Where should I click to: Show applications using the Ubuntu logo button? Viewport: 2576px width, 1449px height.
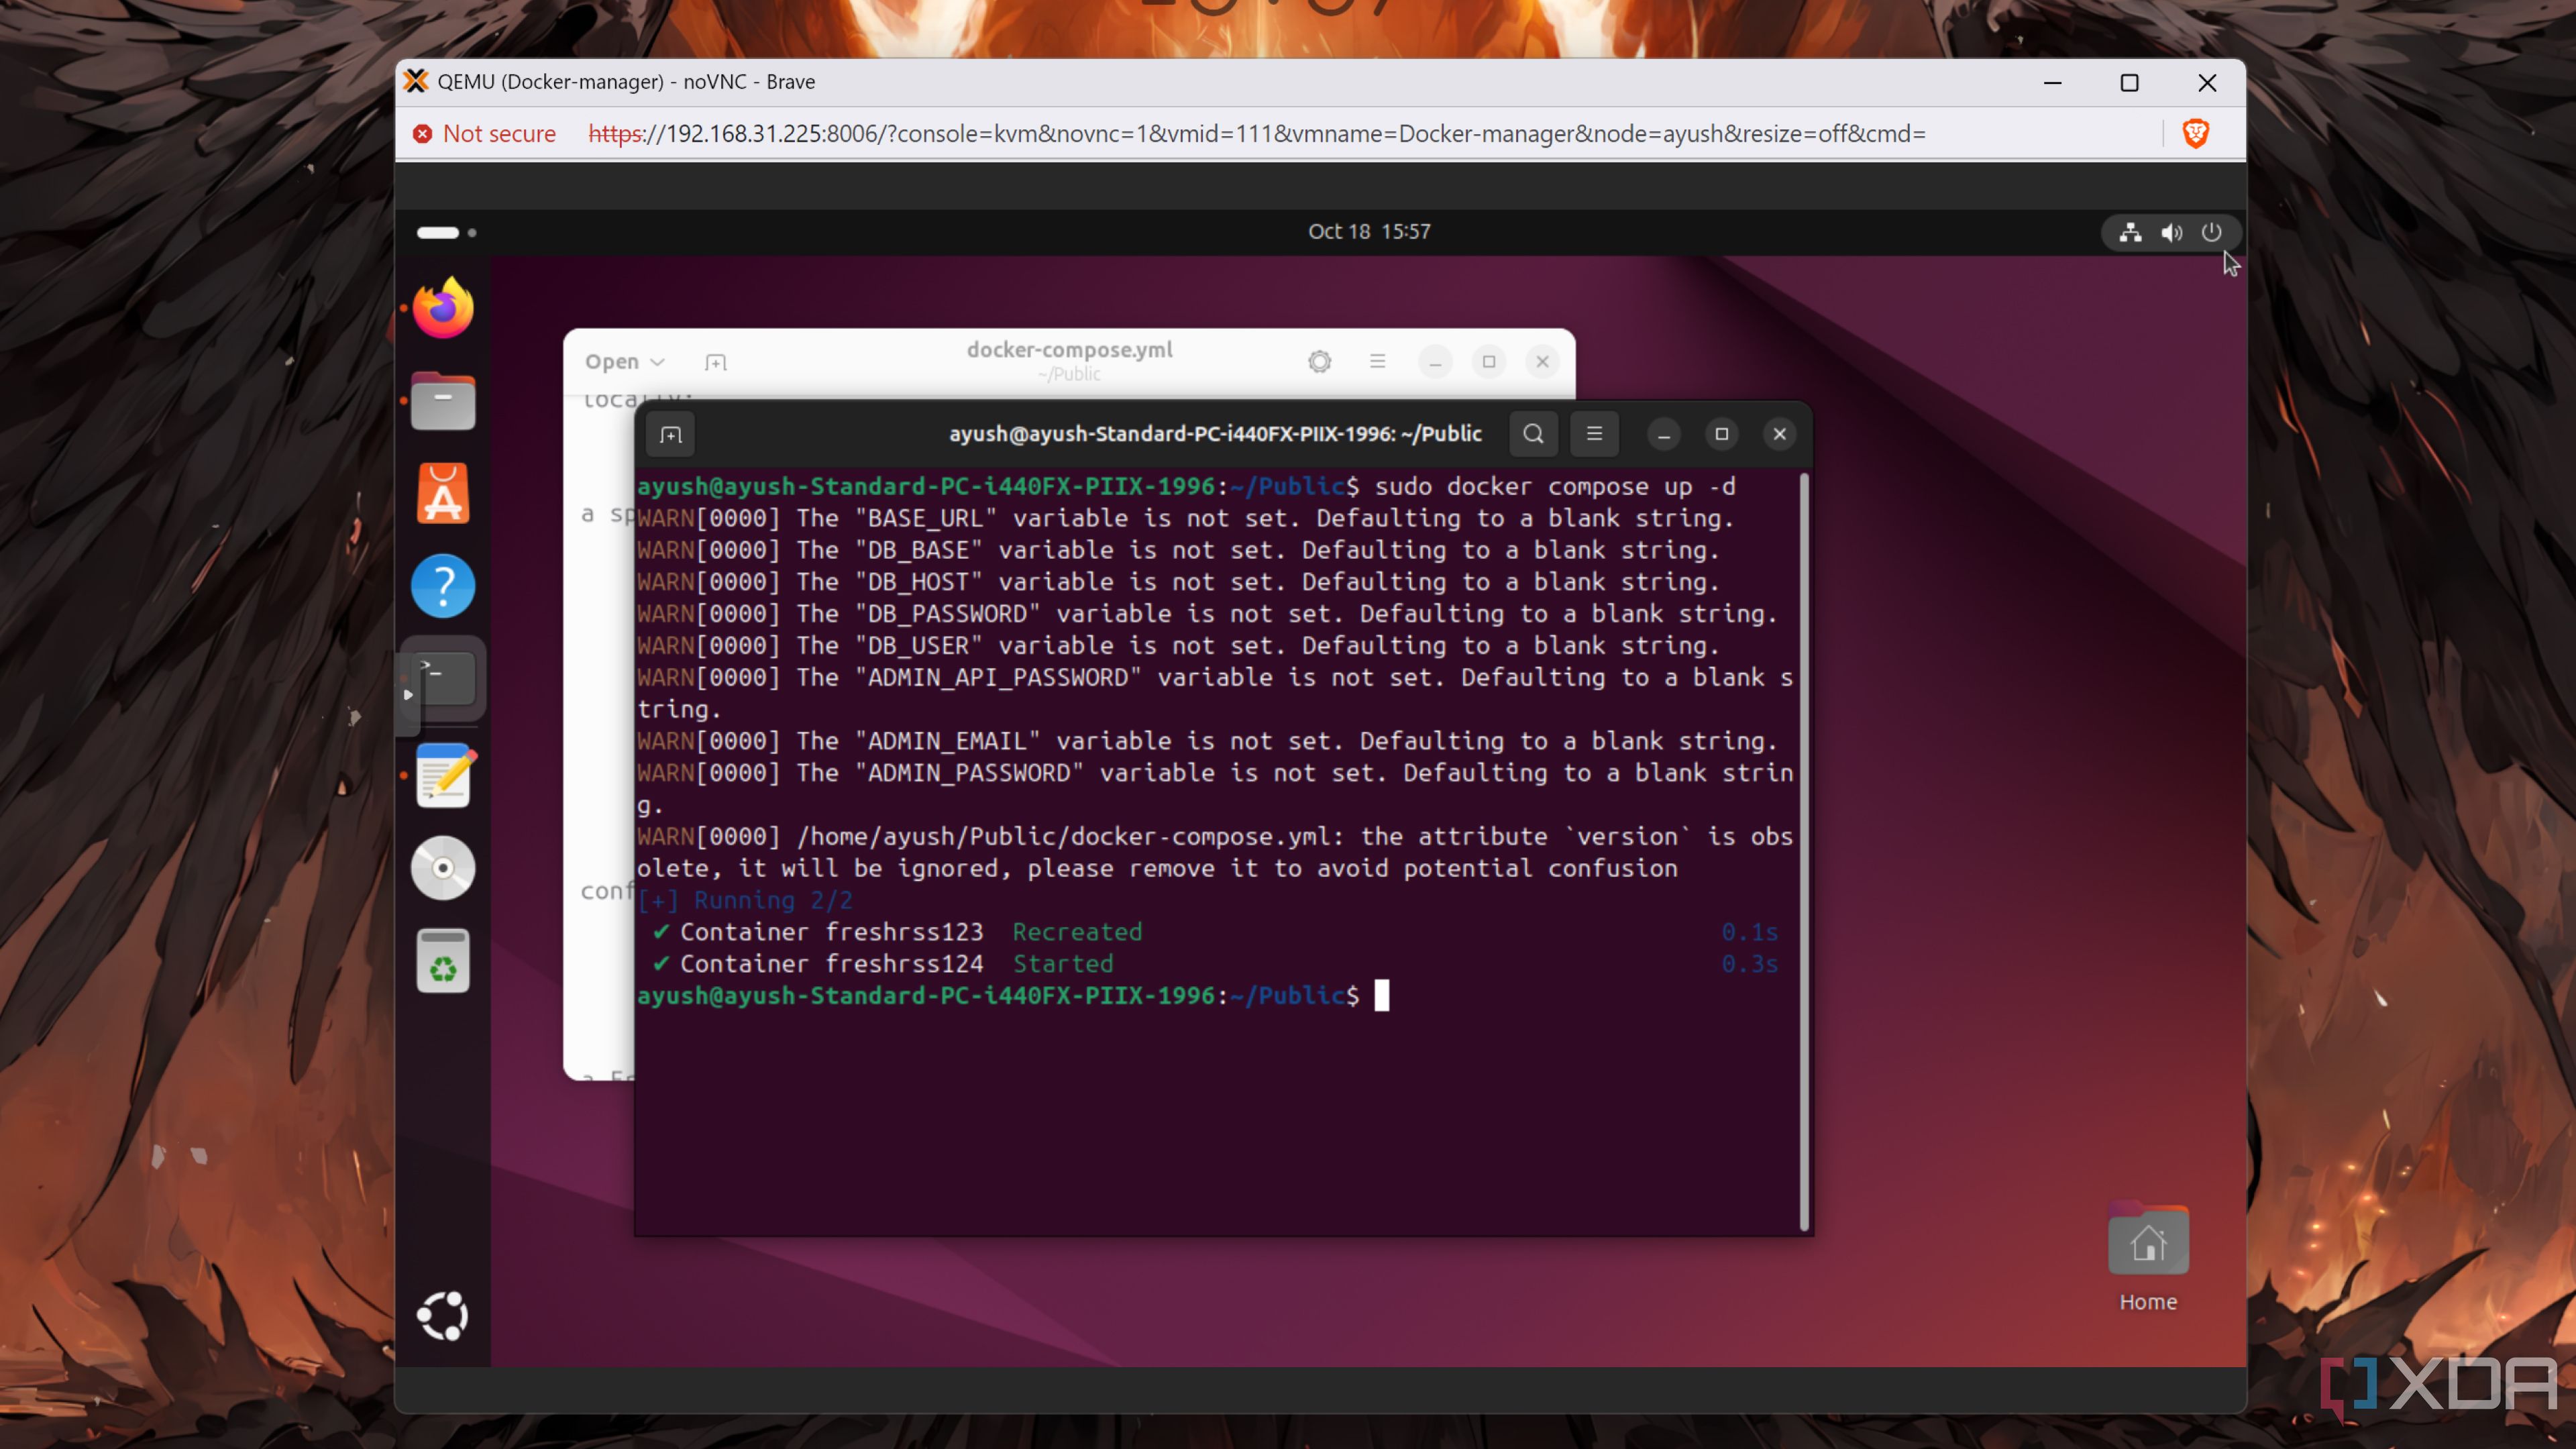443,1315
